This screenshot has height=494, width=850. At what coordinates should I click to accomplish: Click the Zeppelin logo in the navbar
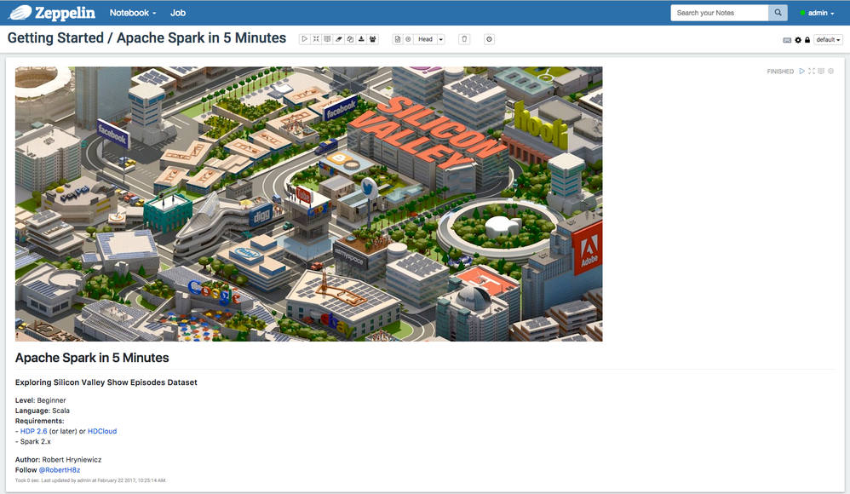click(x=51, y=13)
